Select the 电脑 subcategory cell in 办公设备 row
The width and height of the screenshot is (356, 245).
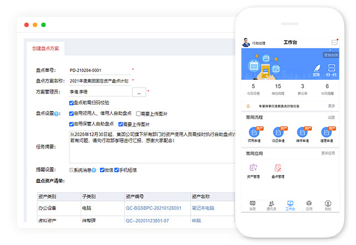pos(103,208)
